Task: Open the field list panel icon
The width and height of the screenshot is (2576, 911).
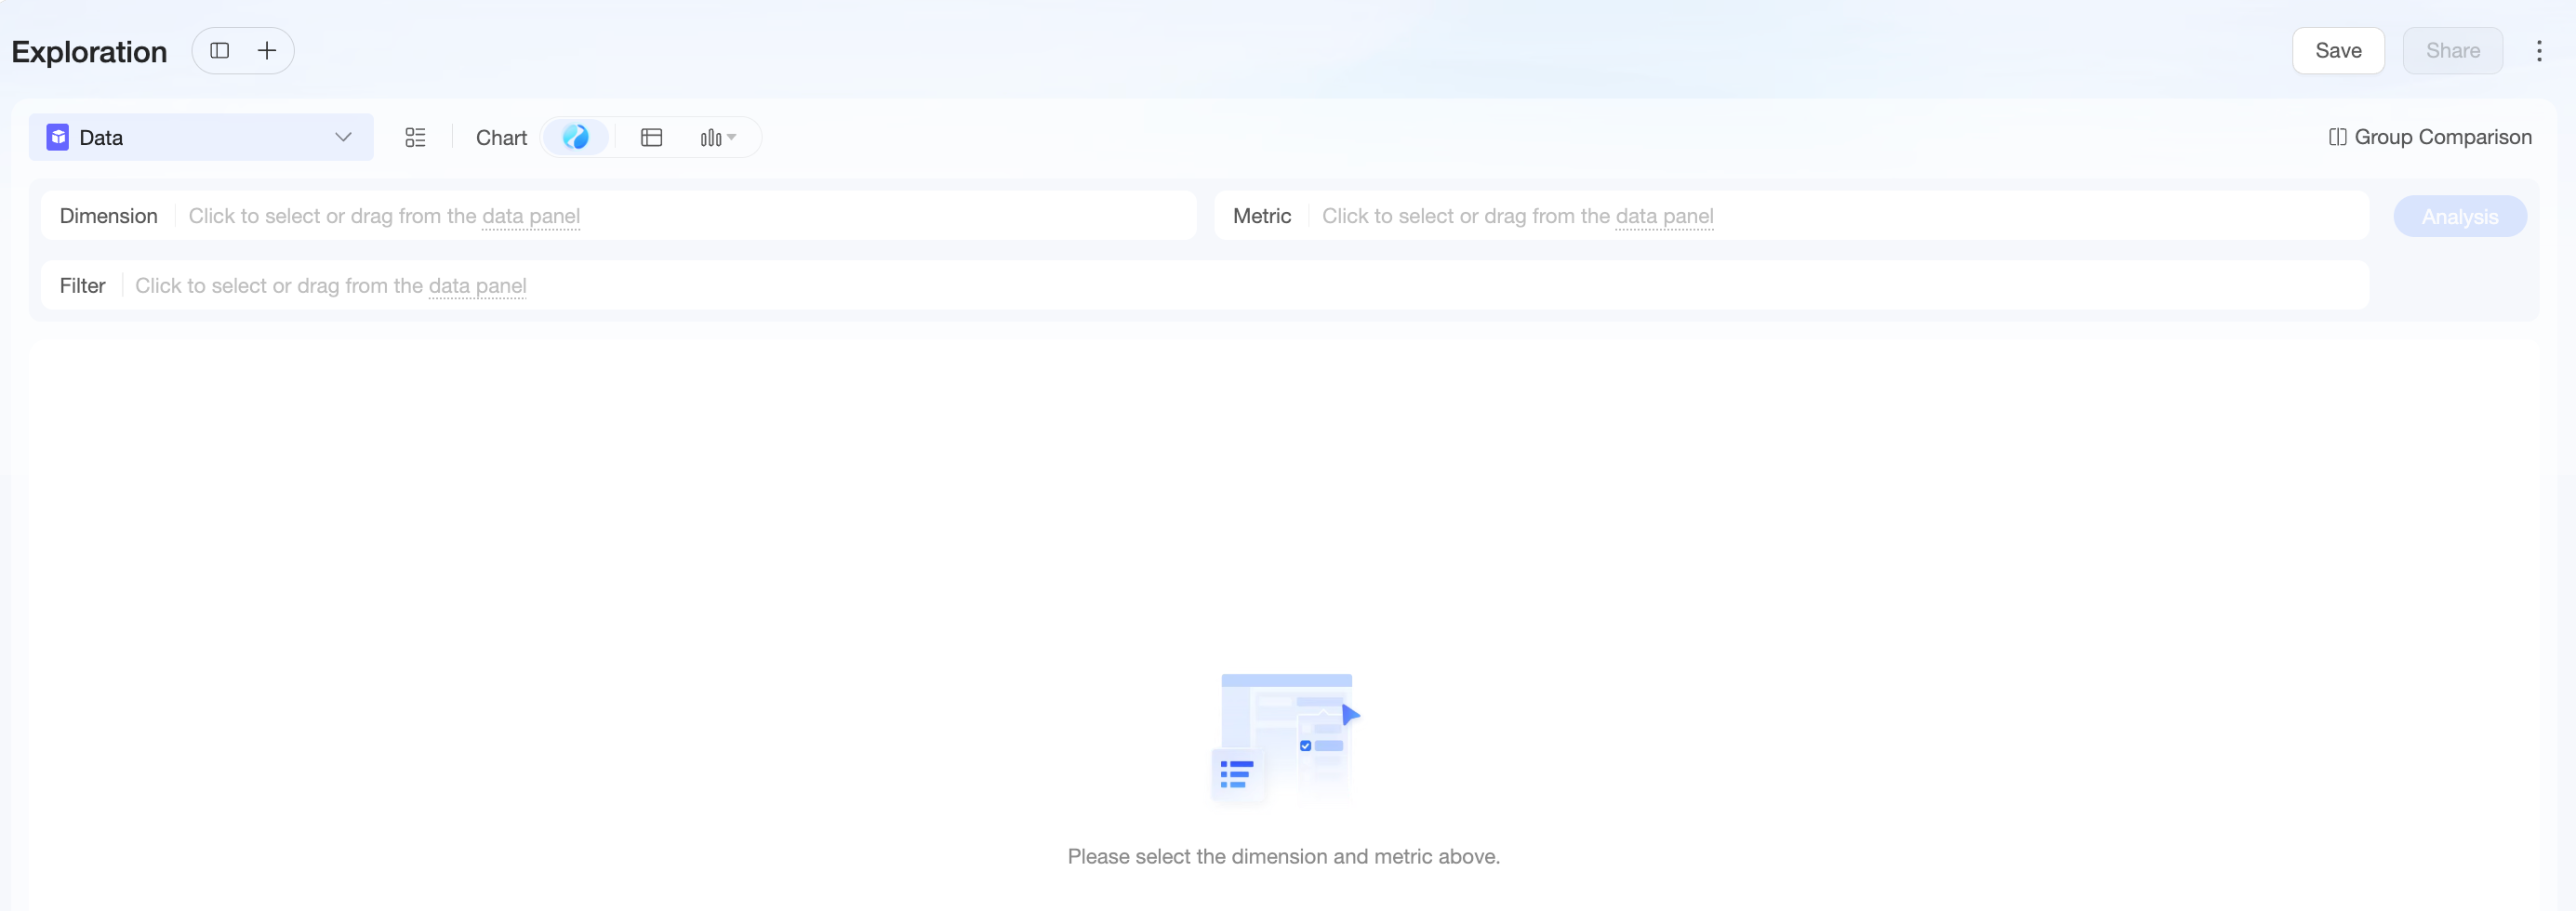Action: pyautogui.click(x=415, y=137)
